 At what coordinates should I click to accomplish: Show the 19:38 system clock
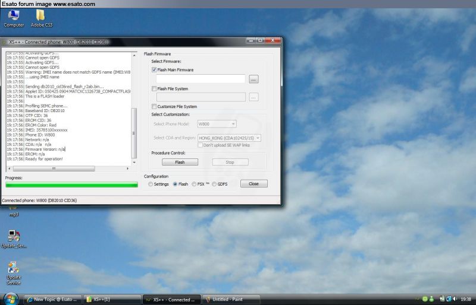pyautogui.click(x=466, y=299)
